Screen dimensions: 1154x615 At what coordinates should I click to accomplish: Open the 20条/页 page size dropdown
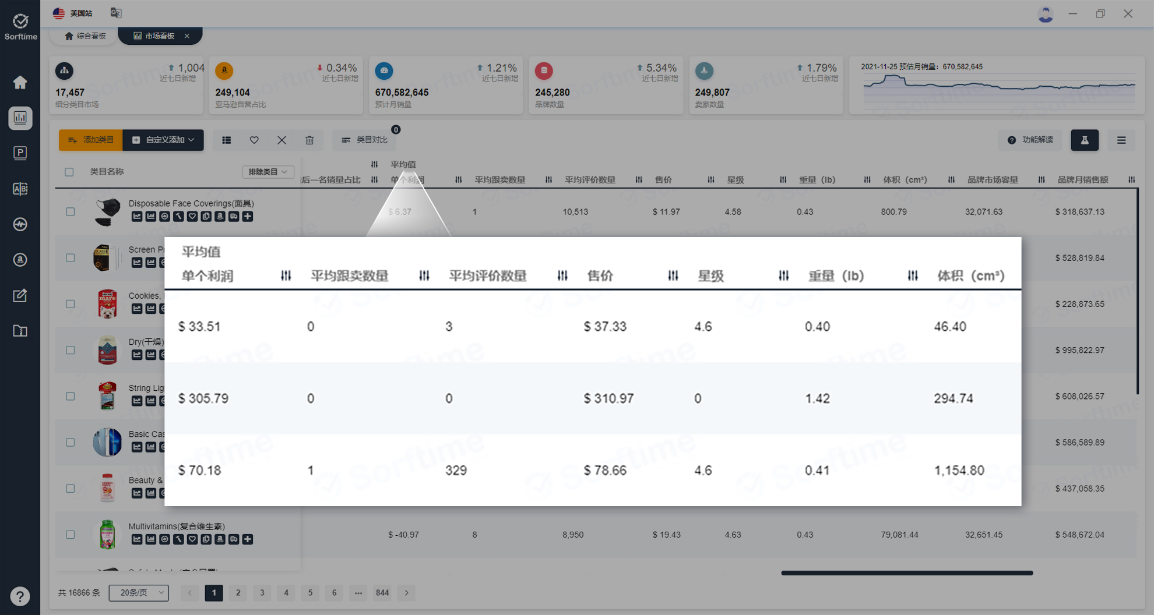click(x=139, y=593)
